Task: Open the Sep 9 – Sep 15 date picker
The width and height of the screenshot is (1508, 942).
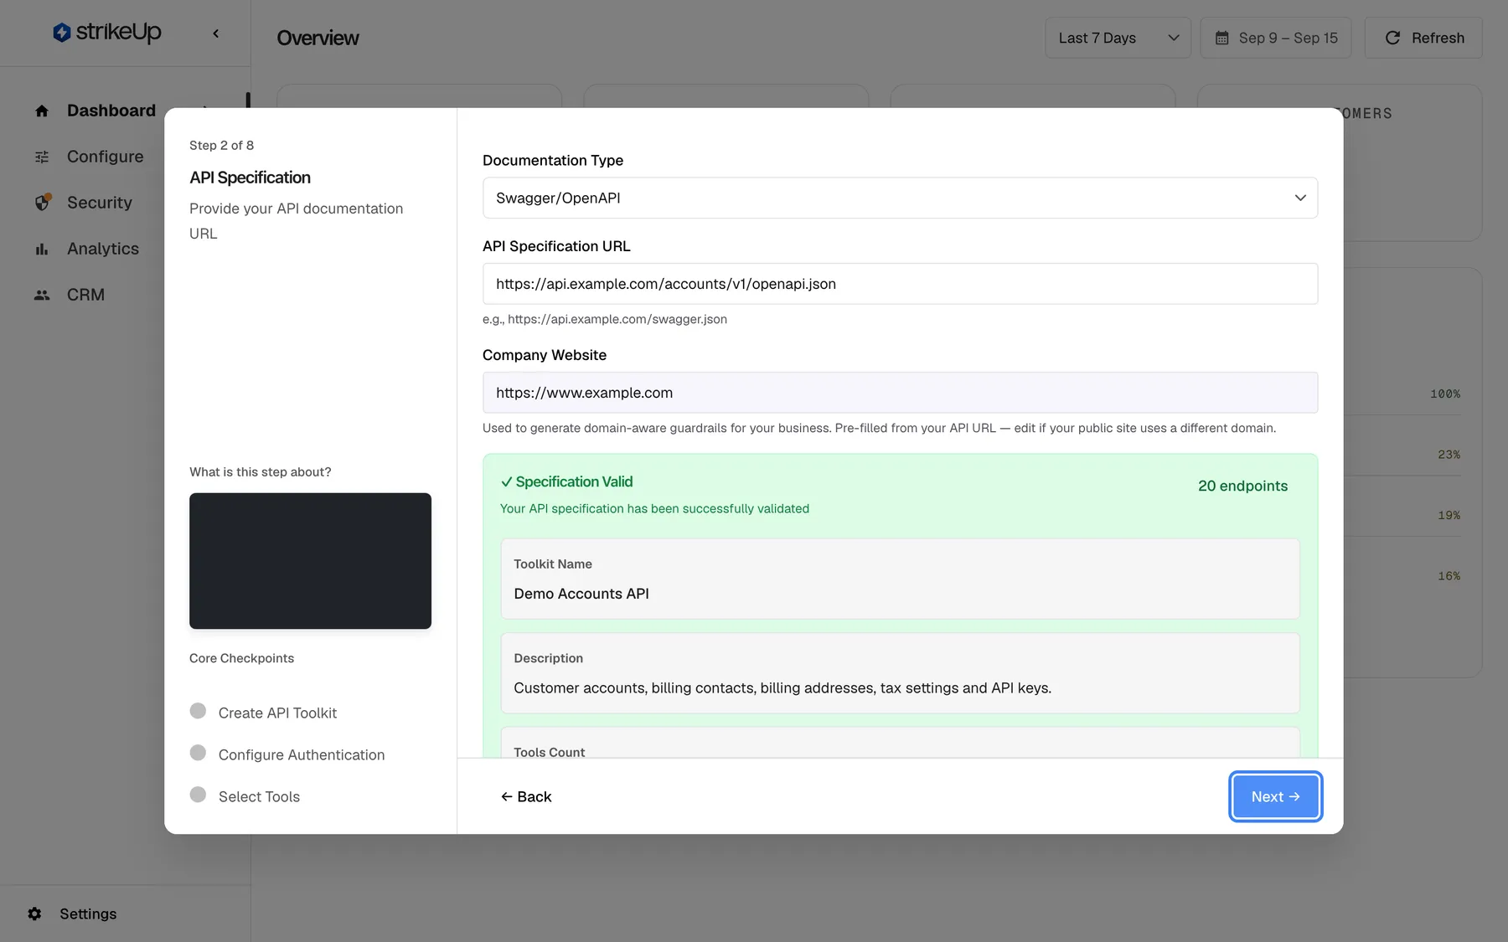Action: 1275,38
